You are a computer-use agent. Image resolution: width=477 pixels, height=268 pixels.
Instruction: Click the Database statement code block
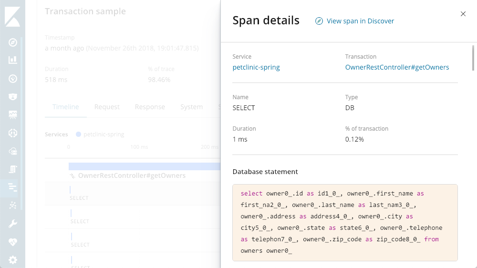point(345,222)
